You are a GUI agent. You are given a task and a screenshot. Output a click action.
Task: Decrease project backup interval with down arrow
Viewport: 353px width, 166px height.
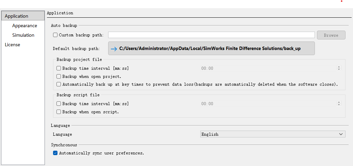(x=339, y=70)
